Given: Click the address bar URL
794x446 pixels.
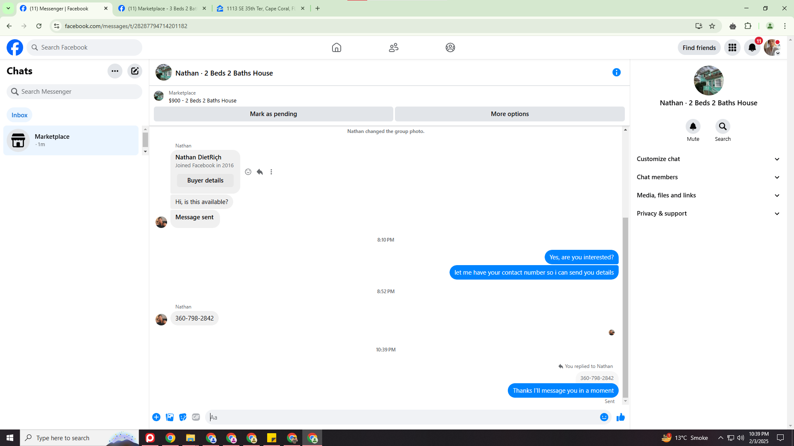Looking at the screenshot, I should pos(126,26).
